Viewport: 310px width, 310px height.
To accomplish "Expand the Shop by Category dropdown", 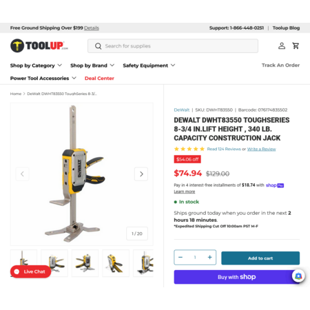I will click(x=36, y=65).
